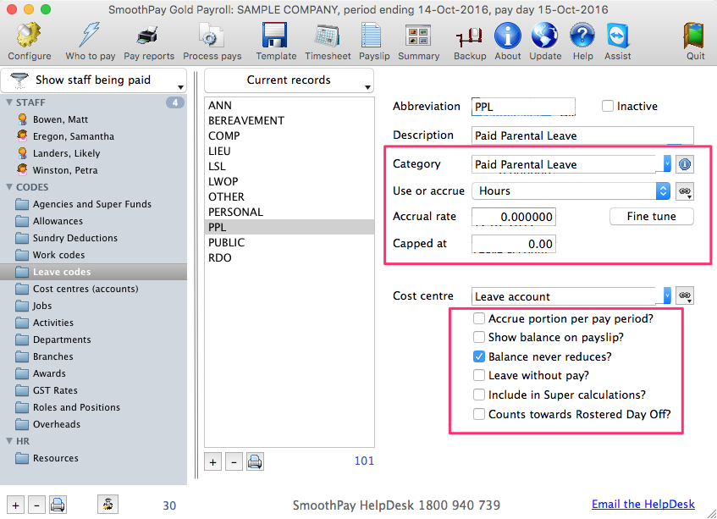Open the Use or accrue Hours dropdown
This screenshot has height=519, width=717.
[571, 191]
